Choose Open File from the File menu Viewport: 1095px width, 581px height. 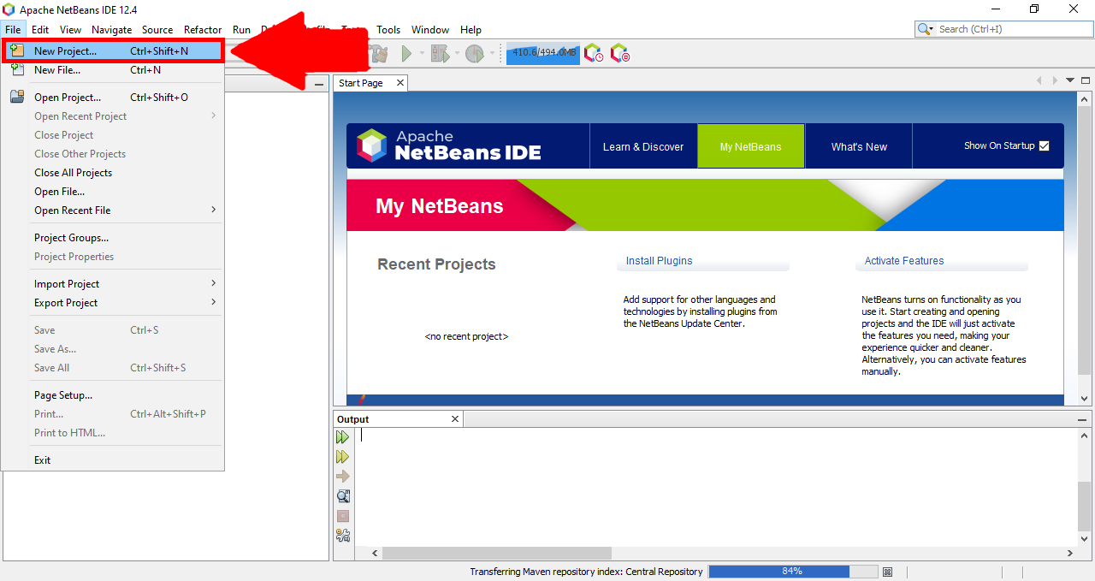tap(113, 192)
